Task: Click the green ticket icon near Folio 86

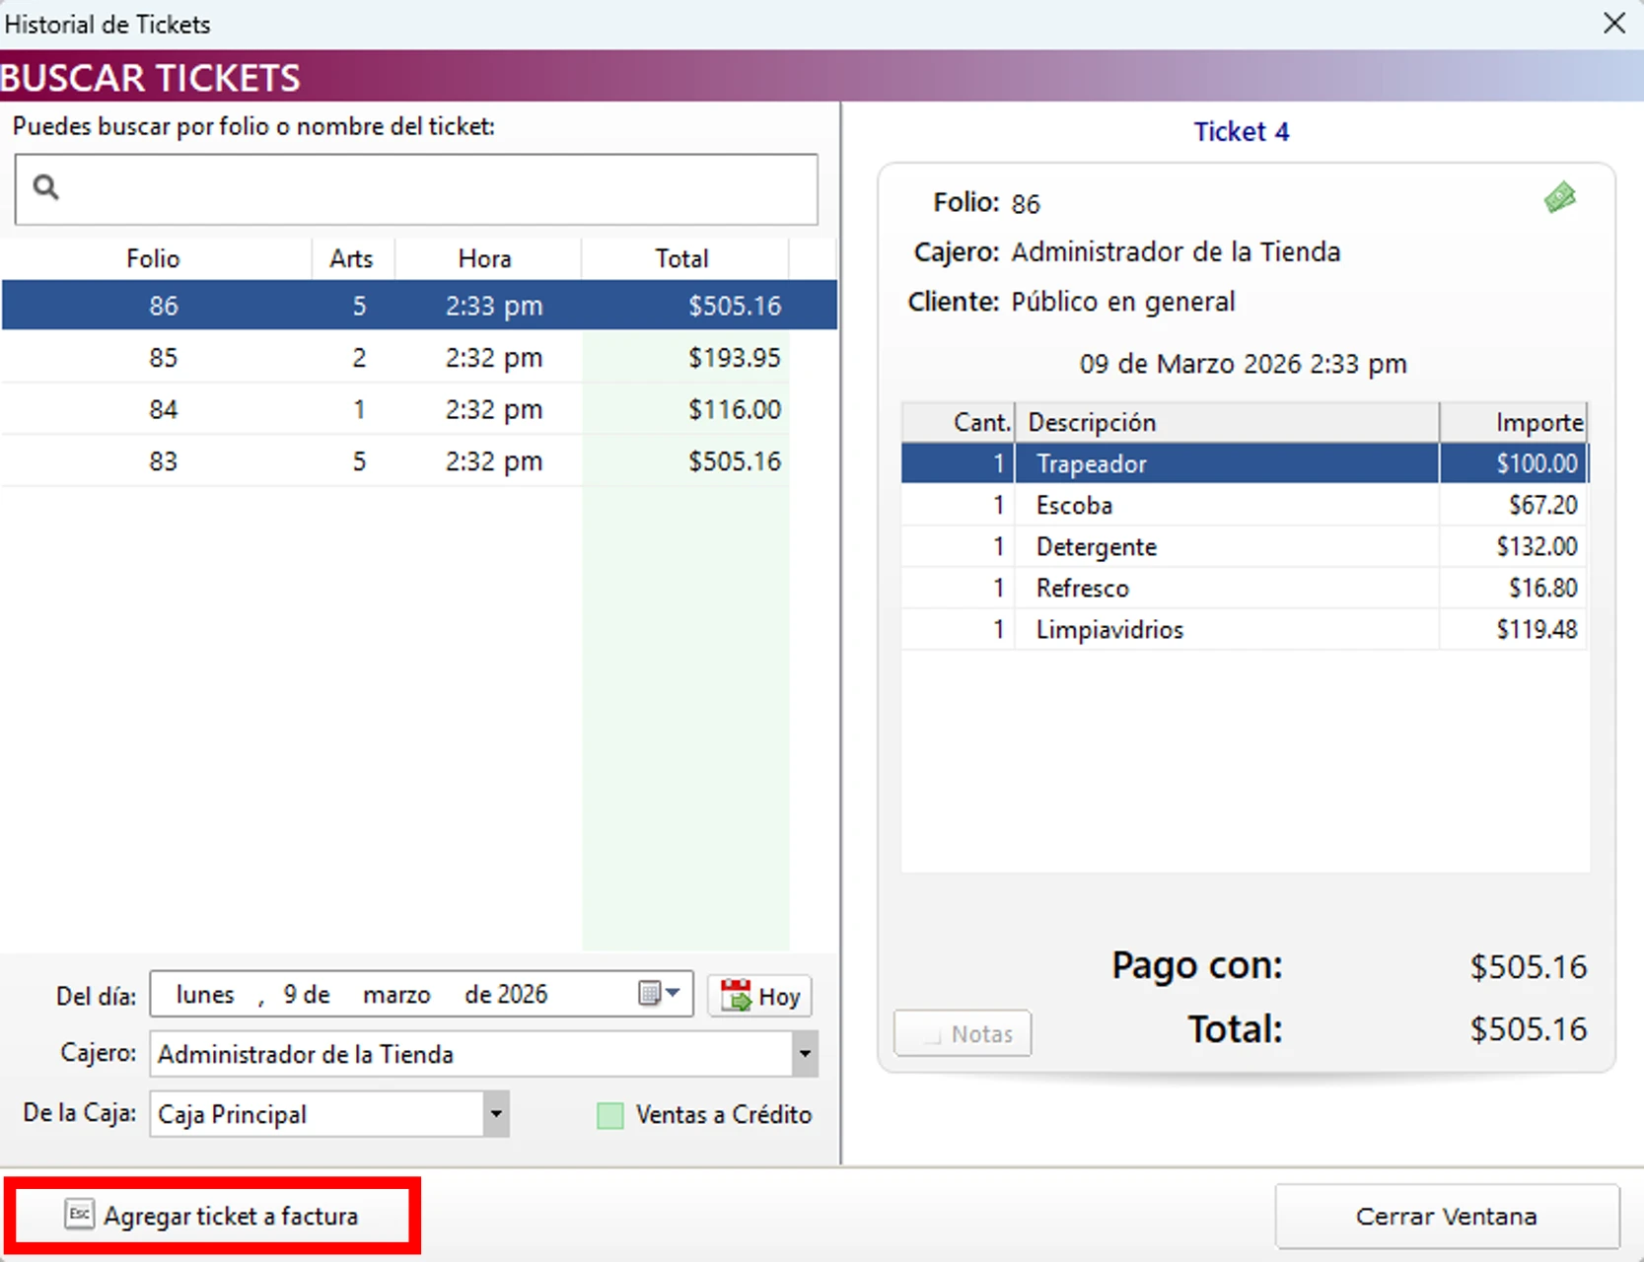Action: 1560,197
